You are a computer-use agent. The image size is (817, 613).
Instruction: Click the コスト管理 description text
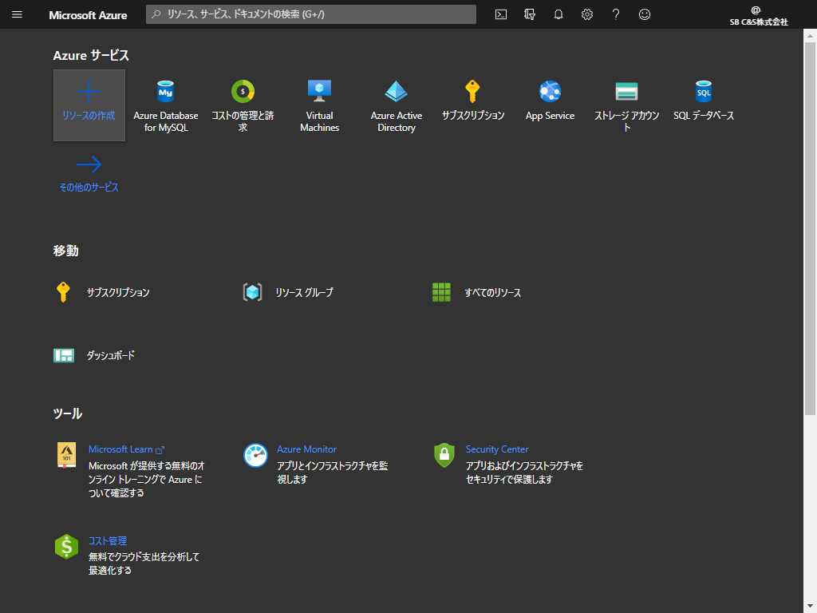pos(144,564)
